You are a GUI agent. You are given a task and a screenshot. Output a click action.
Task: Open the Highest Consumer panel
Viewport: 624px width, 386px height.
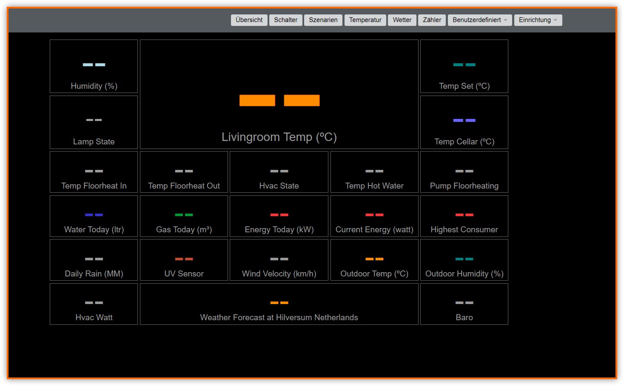pyautogui.click(x=464, y=216)
